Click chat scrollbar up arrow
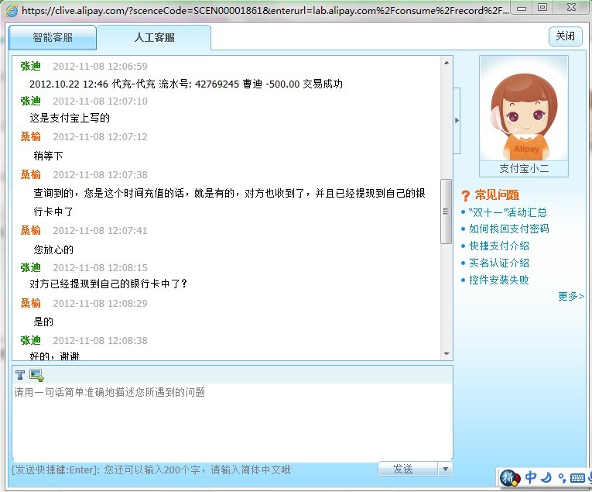 tap(447, 63)
